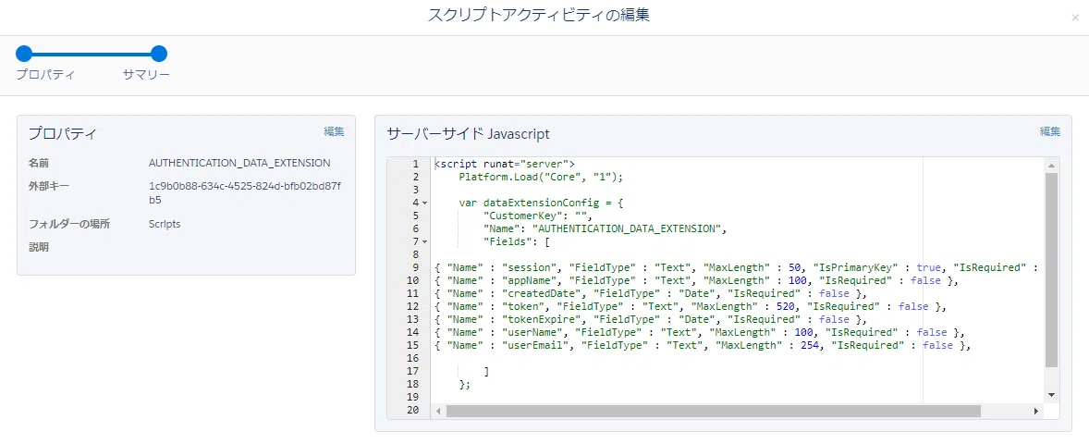Go to the プロパティ wizard step circle

point(24,54)
